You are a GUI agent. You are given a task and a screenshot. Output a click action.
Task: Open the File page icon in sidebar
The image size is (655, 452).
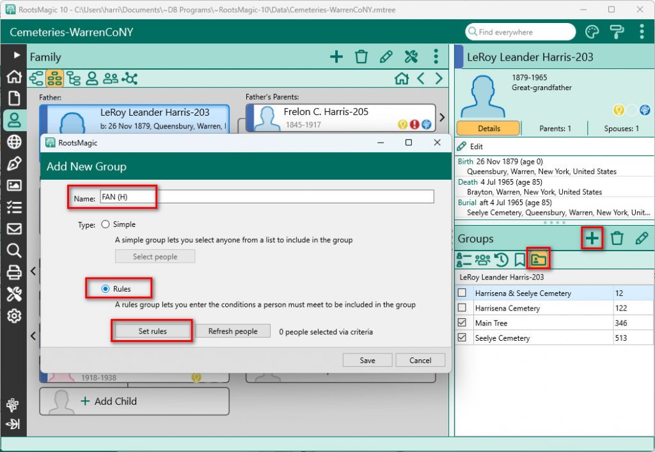(14, 98)
